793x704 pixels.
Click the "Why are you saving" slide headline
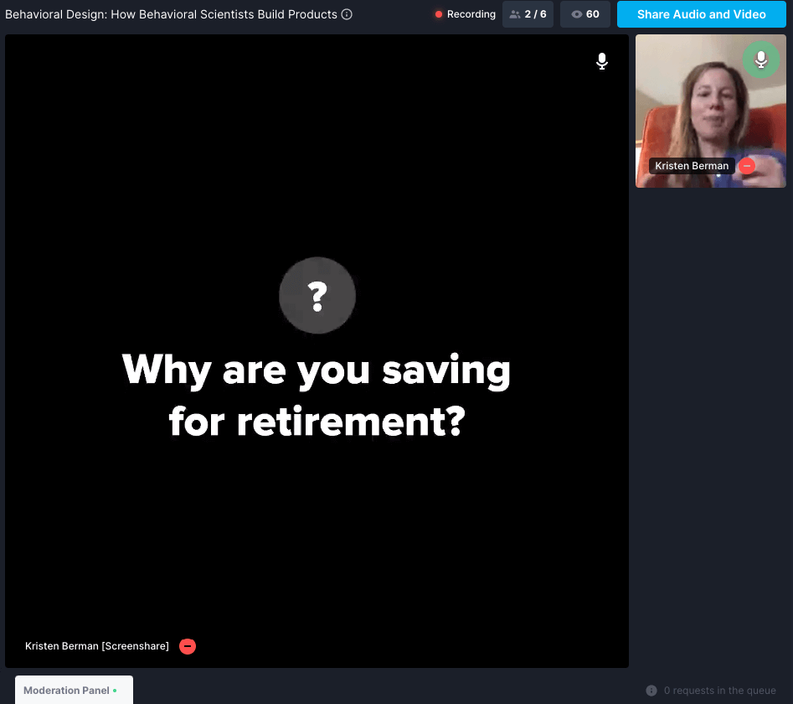(x=317, y=370)
